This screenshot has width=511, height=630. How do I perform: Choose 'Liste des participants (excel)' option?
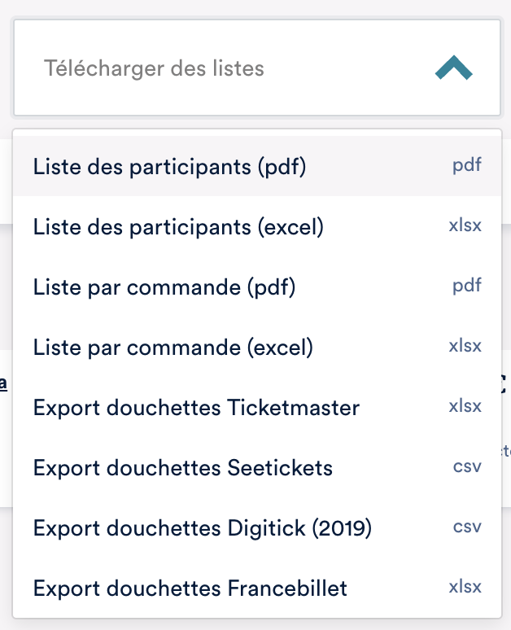pos(178,227)
